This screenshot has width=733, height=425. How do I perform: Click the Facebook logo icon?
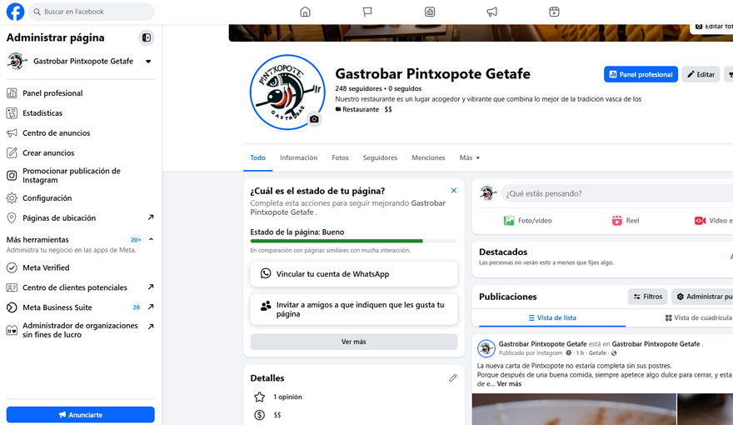coord(15,12)
